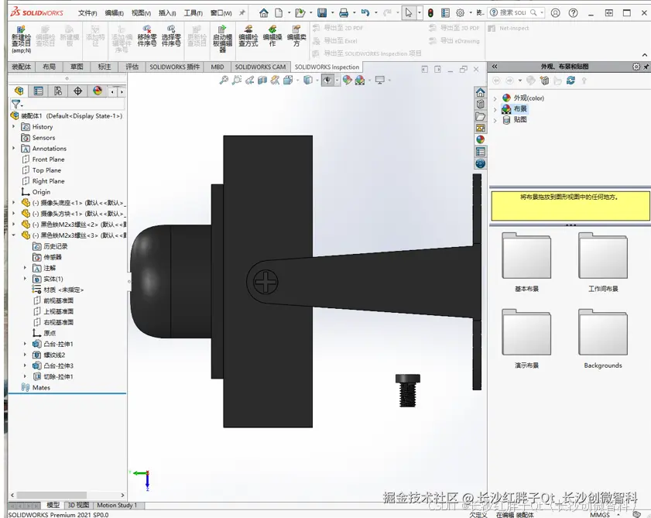Expand the 贴图 node
This screenshot has width=651, height=518.
coord(495,121)
